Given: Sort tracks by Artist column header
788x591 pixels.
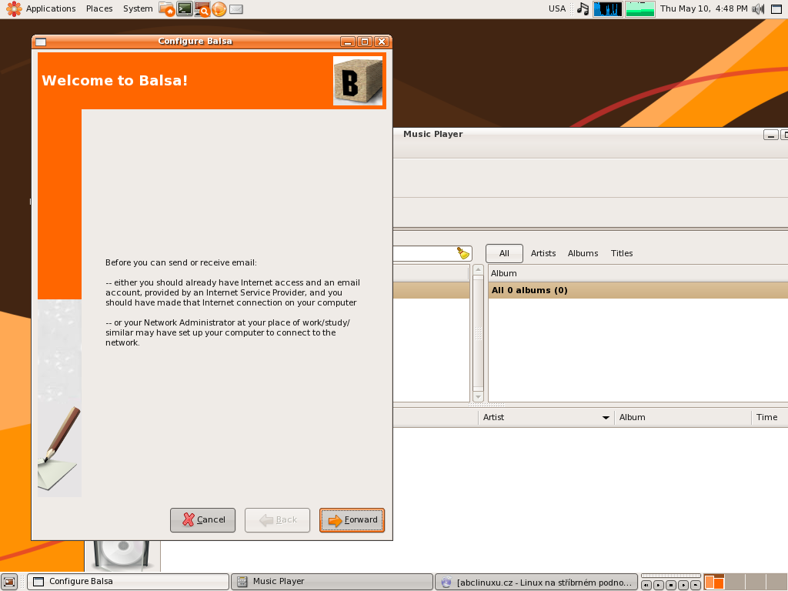Looking at the screenshot, I should pos(546,417).
